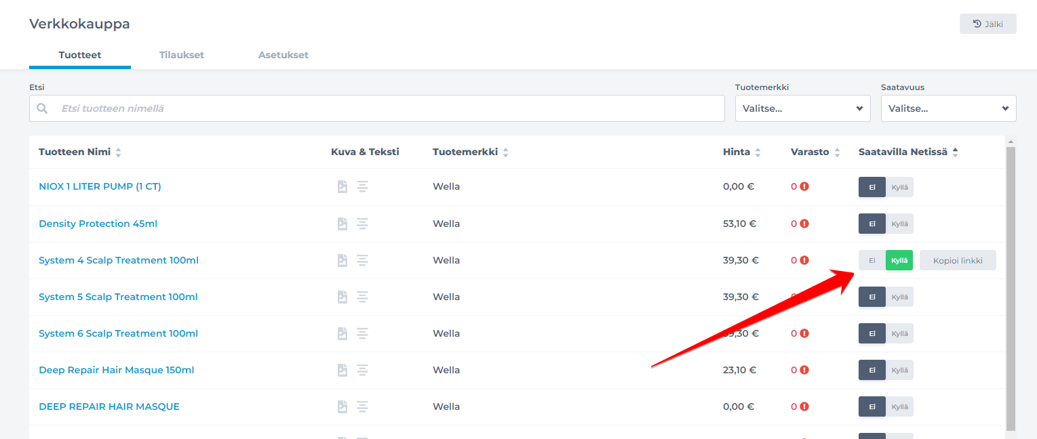The height and width of the screenshot is (439, 1037).
Task: Click the product list vertical scrollbar
Action: (x=1011, y=288)
